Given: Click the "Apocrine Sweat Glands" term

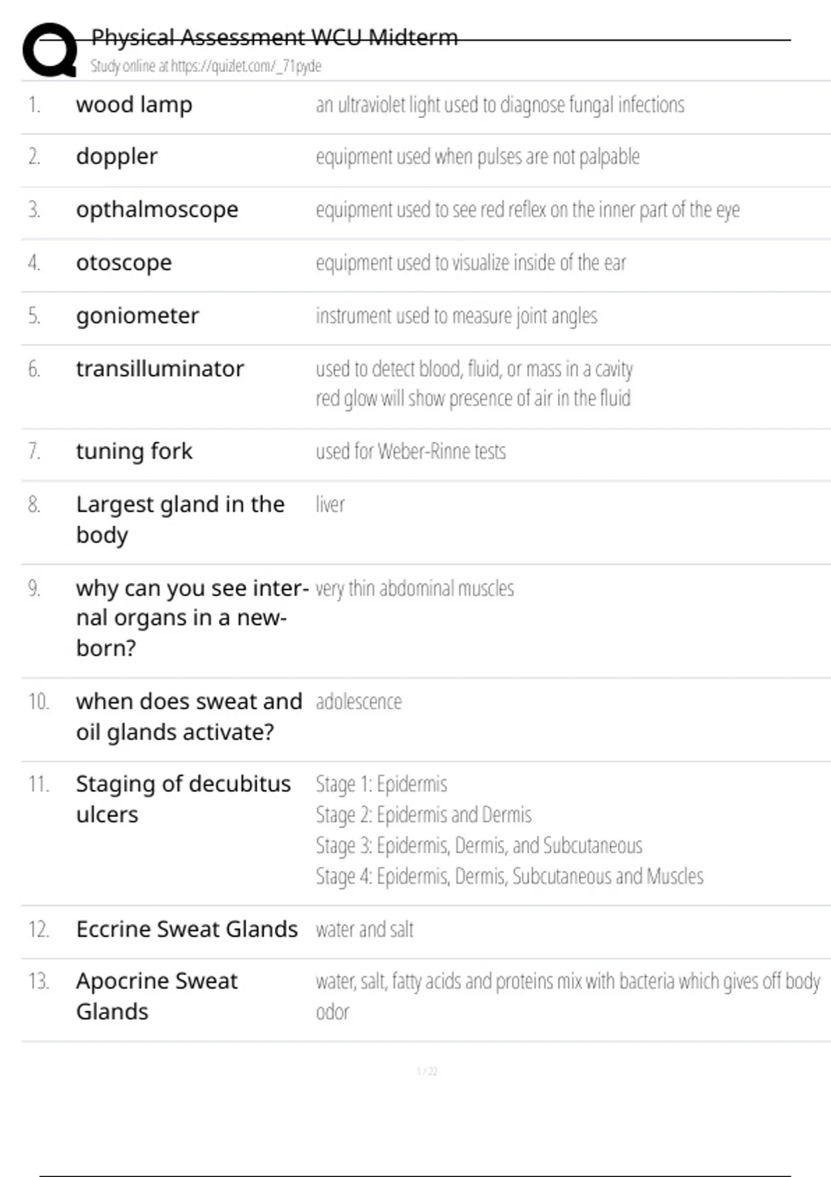Looking at the screenshot, I should click(157, 996).
